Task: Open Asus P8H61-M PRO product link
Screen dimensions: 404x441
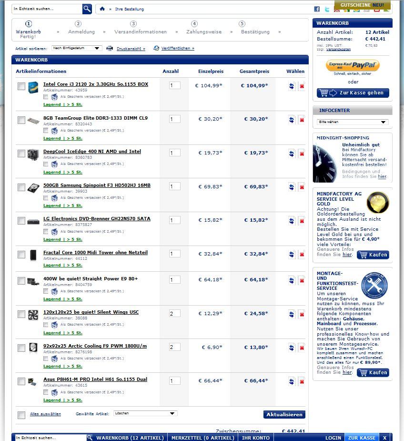Action: (95, 379)
